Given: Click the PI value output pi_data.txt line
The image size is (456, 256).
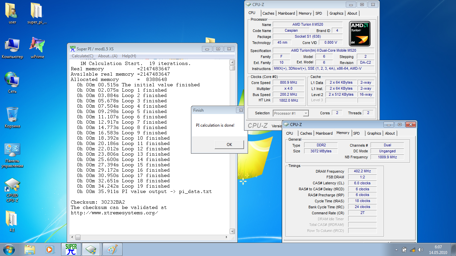Looking at the screenshot, I should point(145,192).
